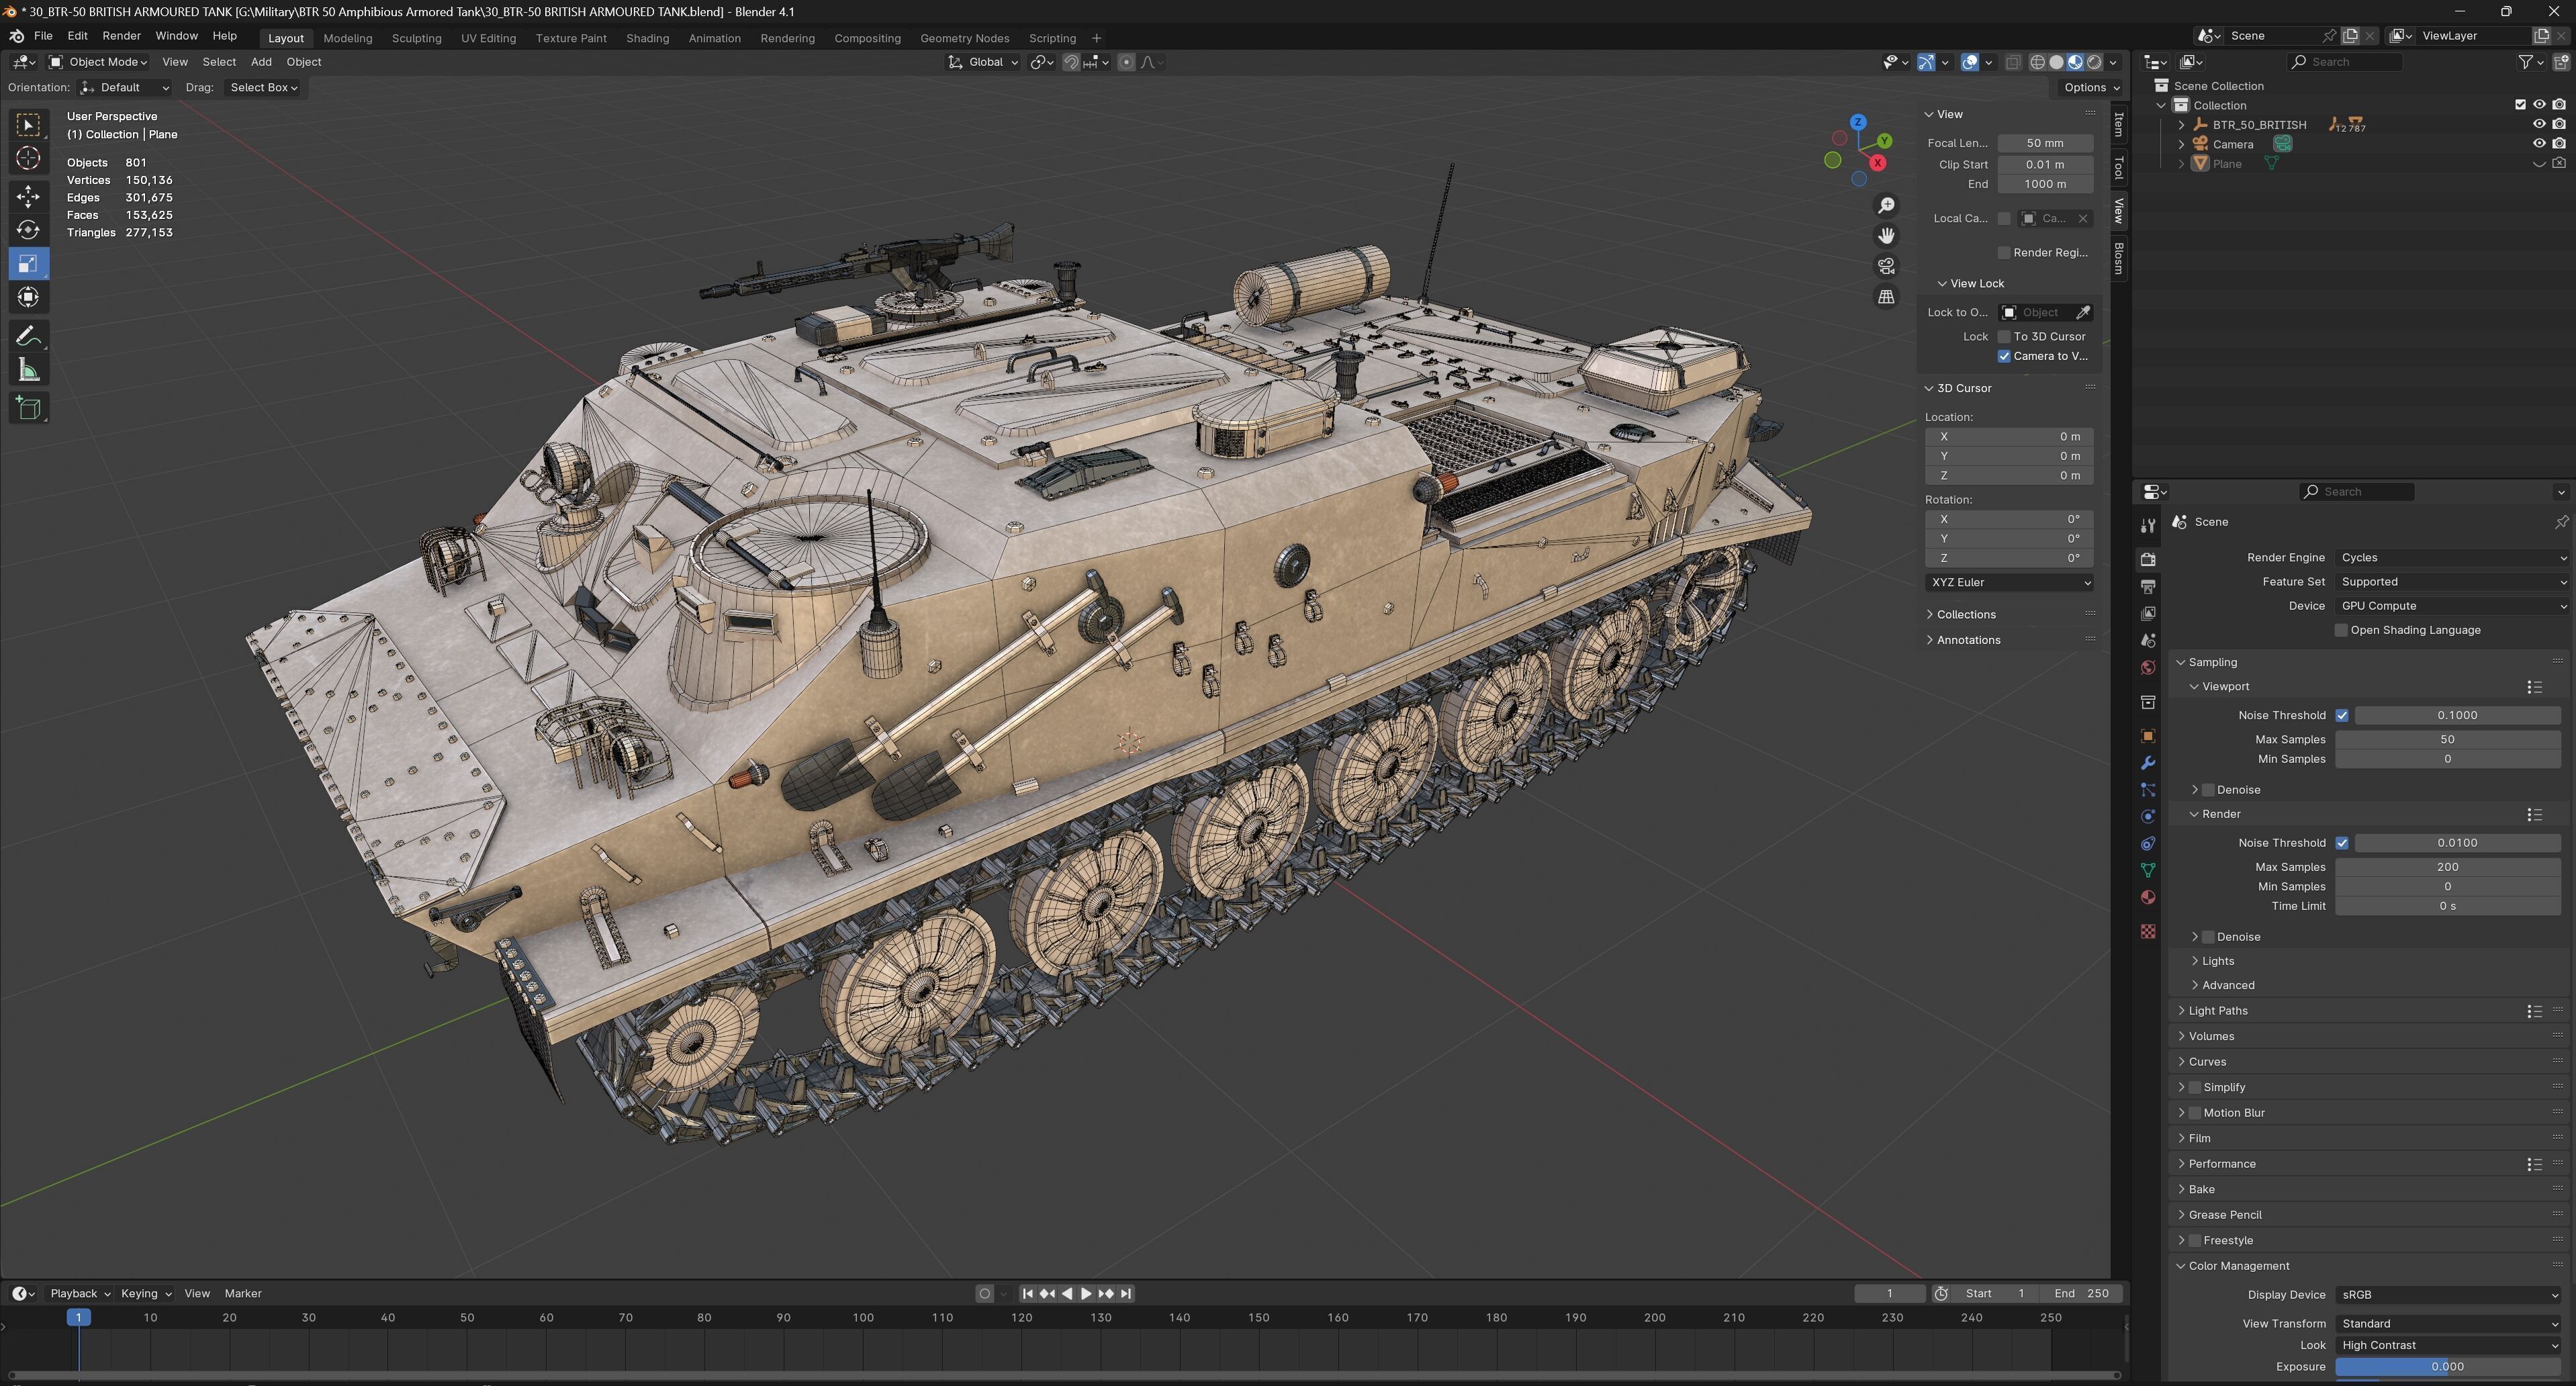Viewport: 2576px width, 1386px height.
Task: Select the 3D Cursor tool
Action: click(x=28, y=158)
